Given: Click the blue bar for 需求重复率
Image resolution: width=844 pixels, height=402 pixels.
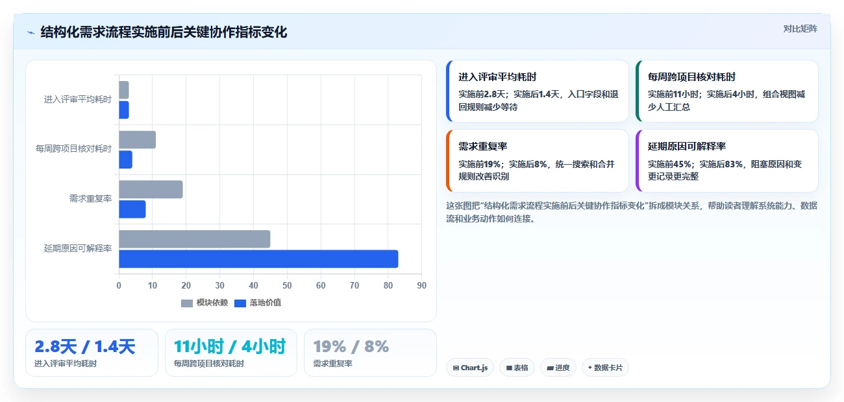Looking at the screenshot, I should (x=132, y=209).
